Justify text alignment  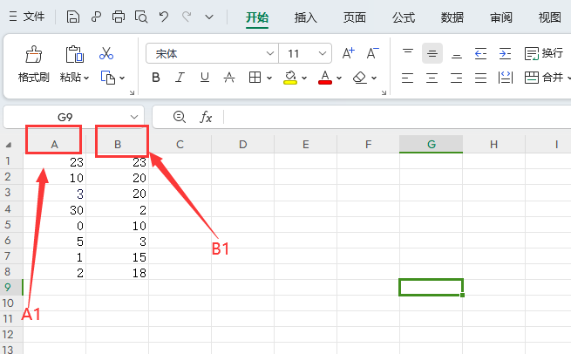click(x=480, y=78)
